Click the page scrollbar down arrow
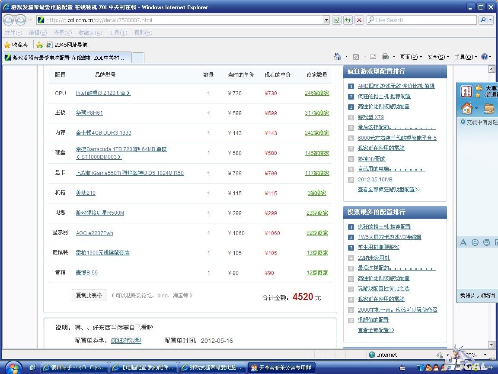The height and width of the screenshot is (374, 498). click(492, 345)
